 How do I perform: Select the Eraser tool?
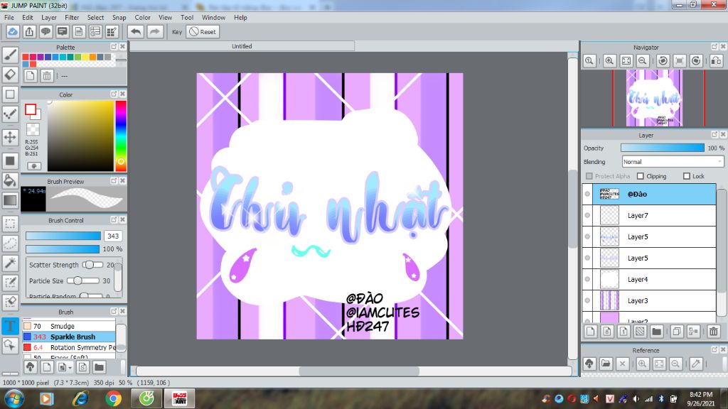pyautogui.click(x=10, y=74)
